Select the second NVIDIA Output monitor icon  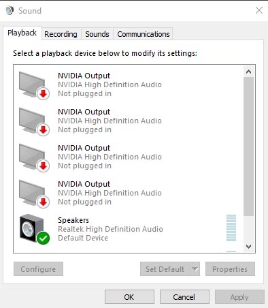click(33, 121)
